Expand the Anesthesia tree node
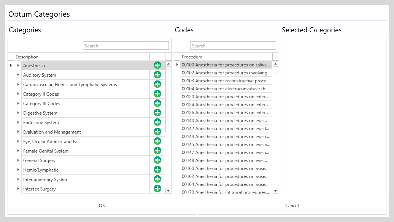The image size is (394, 222). pyautogui.click(x=18, y=65)
